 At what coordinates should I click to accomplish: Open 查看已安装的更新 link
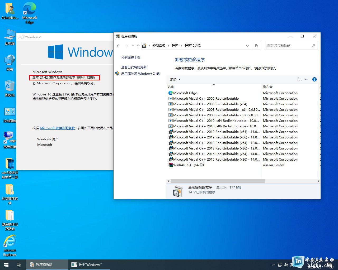point(134,67)
